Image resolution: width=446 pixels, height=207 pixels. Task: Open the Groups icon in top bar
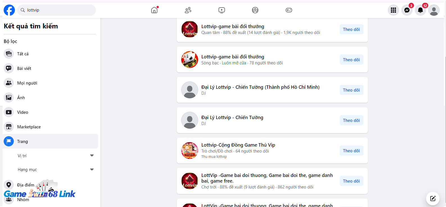click(255, 10)
